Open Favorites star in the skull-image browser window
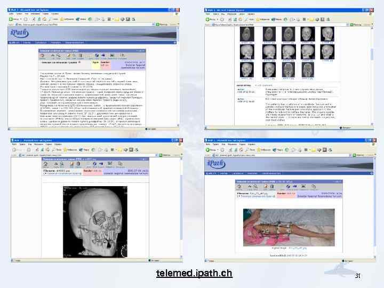Viewport: 384px width, 288px height. coord(66,150)
